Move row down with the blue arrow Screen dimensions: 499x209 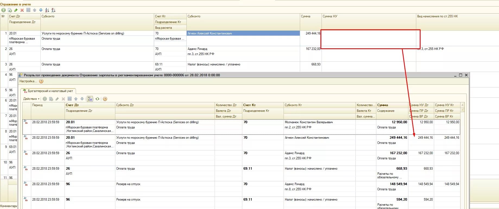pyautogui.click(x=41, y=10)
